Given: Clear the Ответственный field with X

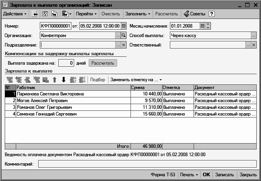Looking at the screenshot, I should 254,45.
